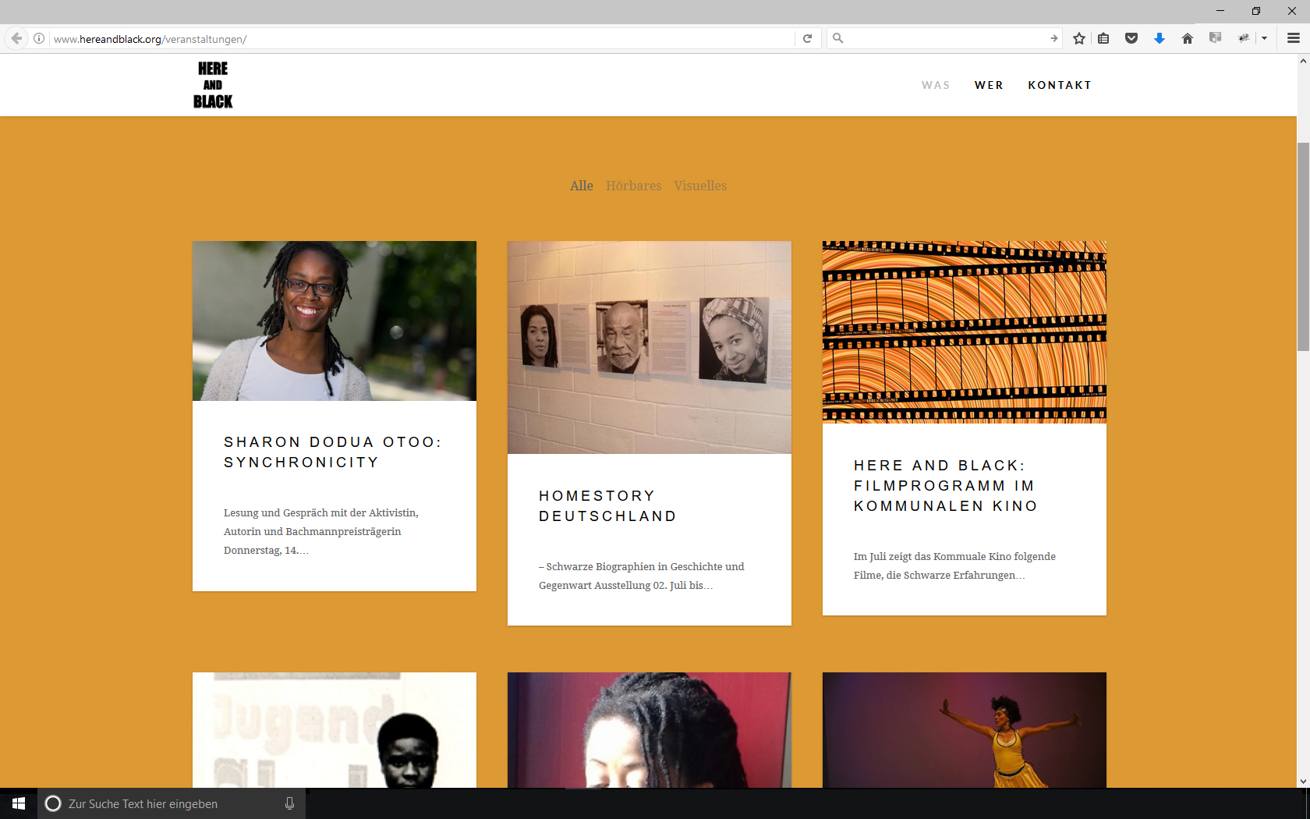Image resolution: width=1310 pixels, height=819 pixels.
Task: Show bookmarks list icon in toolbar
Action: coord(1103,38)
